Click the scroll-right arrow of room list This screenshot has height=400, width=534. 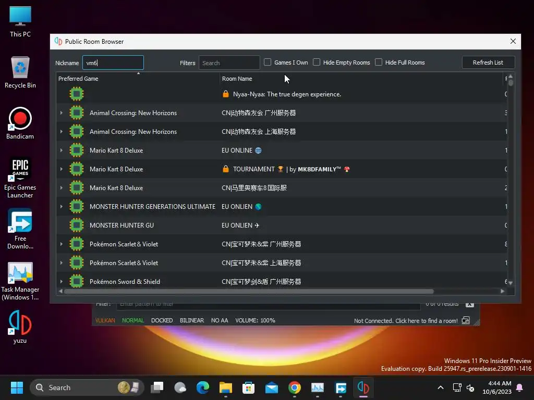(x=502, y=291)
